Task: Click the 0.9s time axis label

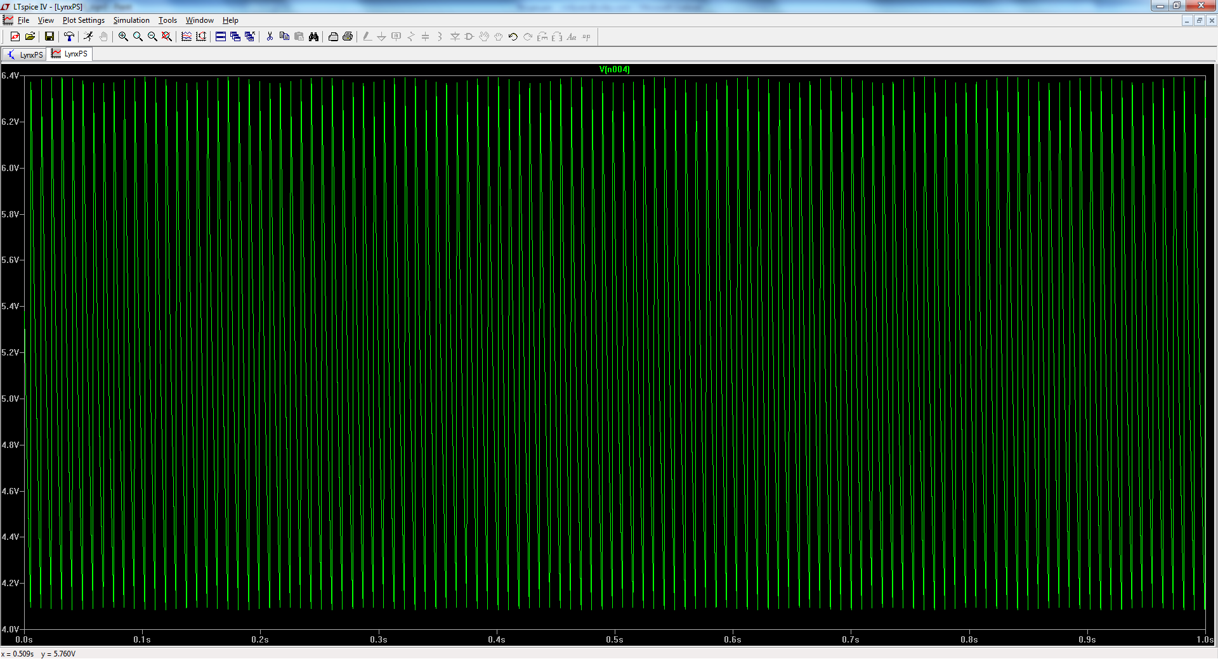Action: [1087, 639]
